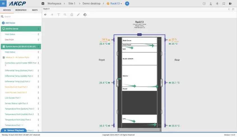Click the top Blade Server unit in rack
237x137 pixels.
139,40
